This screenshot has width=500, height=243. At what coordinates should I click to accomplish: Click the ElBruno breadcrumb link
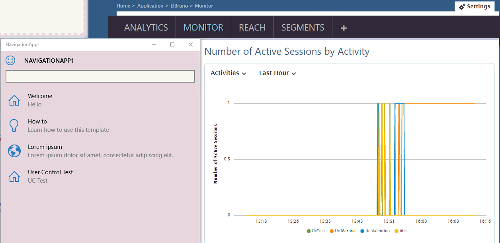click(179, 6)
